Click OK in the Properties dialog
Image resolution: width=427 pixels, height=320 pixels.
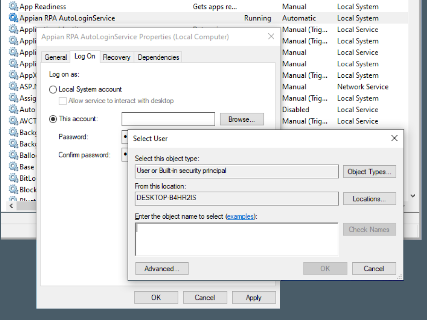(156, 298)
